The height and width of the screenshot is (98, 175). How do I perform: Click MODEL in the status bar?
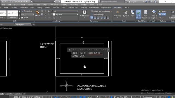37,97
